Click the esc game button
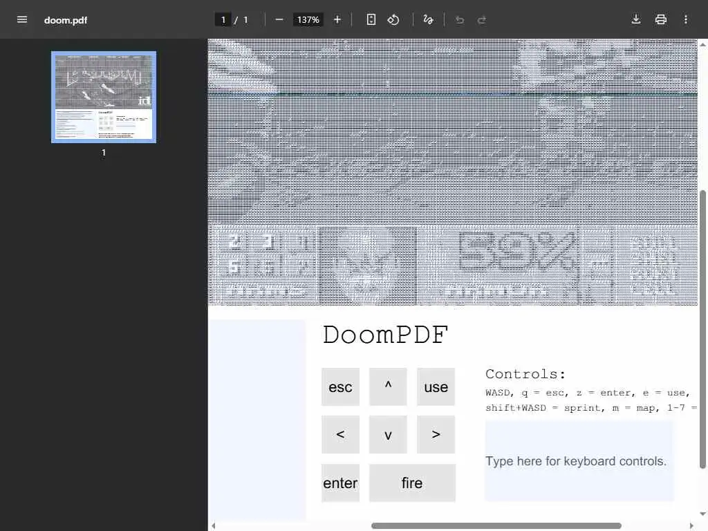 click(x=340, y=387)
